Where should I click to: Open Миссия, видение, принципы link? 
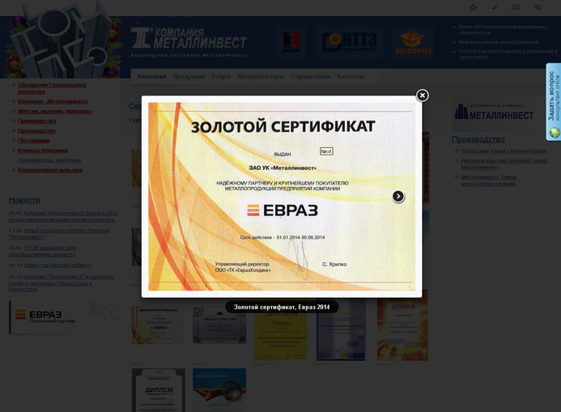[55, 111]
